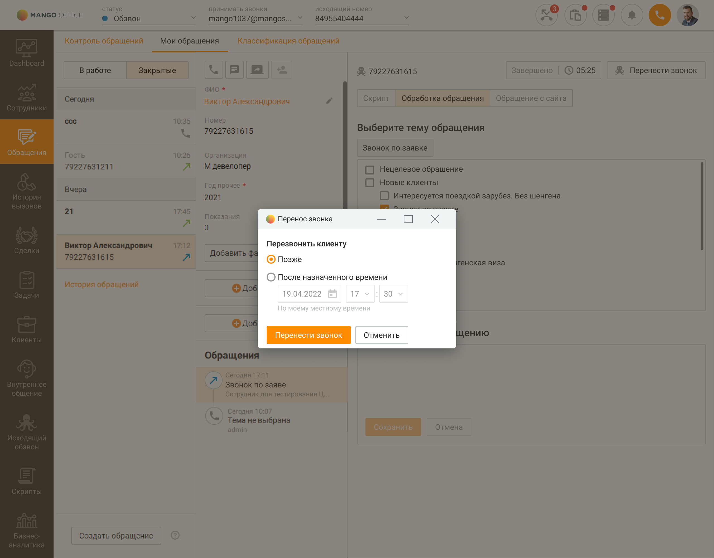Screen dimensions: 714x558
Task: Switch to Классификация обращений tab
Action: (x=288, y=41)
